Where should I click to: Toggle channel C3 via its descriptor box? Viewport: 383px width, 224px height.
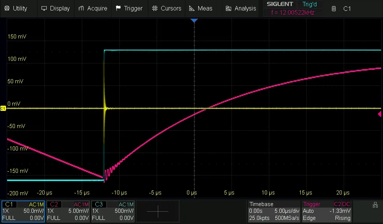(x=99, y=204)
